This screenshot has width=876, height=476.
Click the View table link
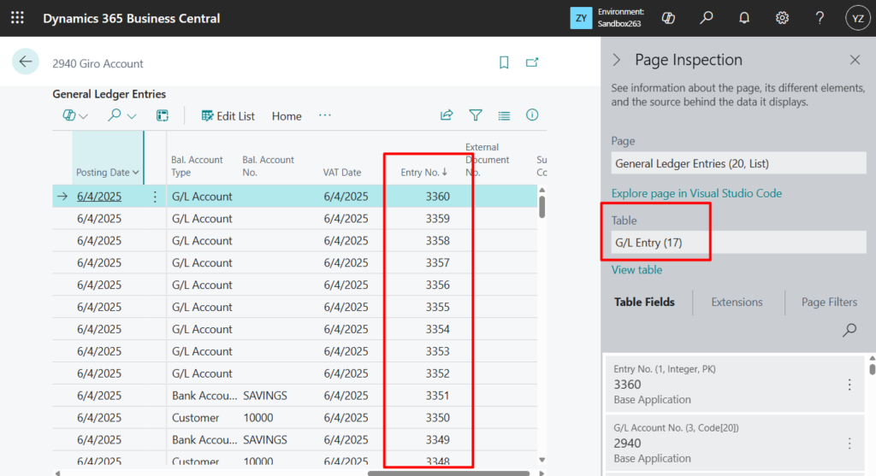pyautogui.click(x=636, y=270)
